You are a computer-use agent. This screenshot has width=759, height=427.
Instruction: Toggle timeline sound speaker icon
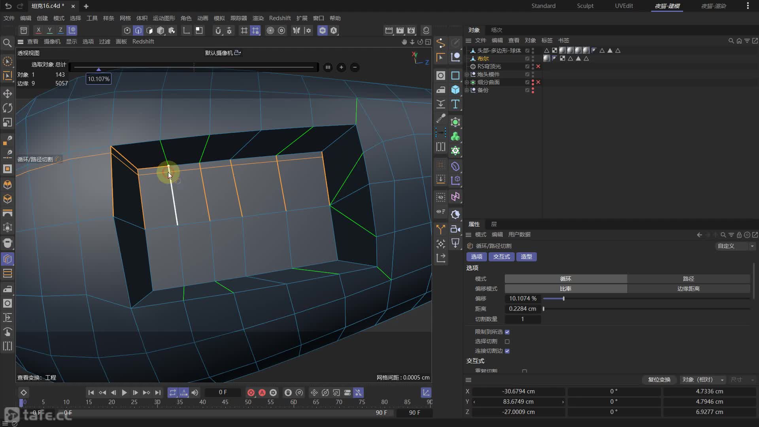click(195, 393)
